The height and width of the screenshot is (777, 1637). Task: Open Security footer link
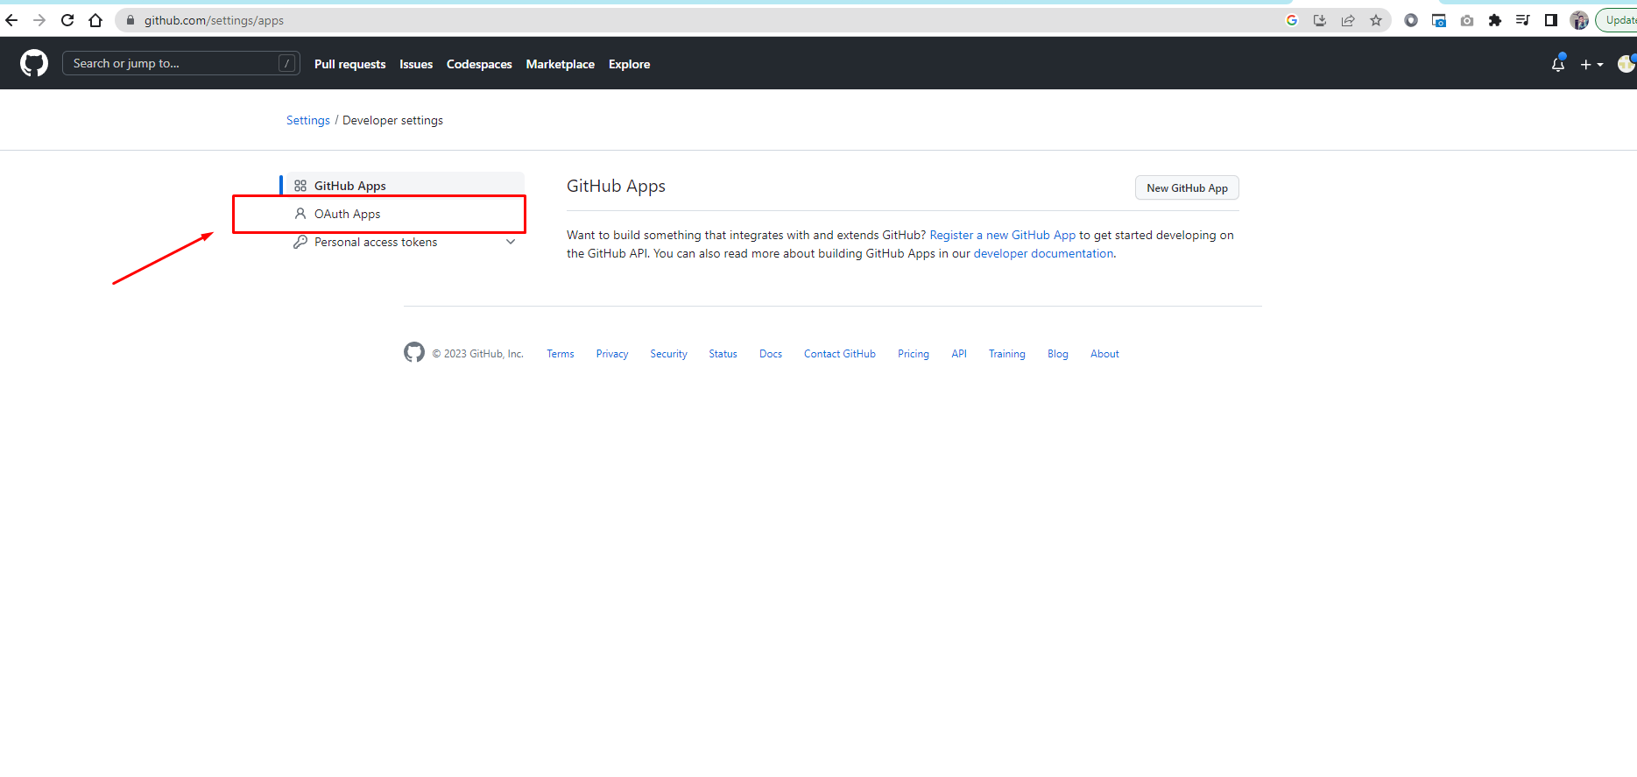click(x=668, y=354)
